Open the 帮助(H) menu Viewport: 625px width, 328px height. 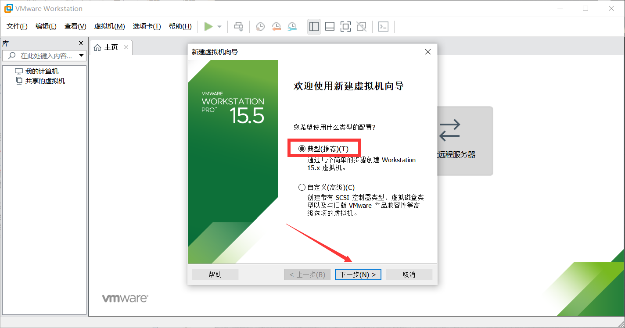pyautogui.click(x=180, y=26)
